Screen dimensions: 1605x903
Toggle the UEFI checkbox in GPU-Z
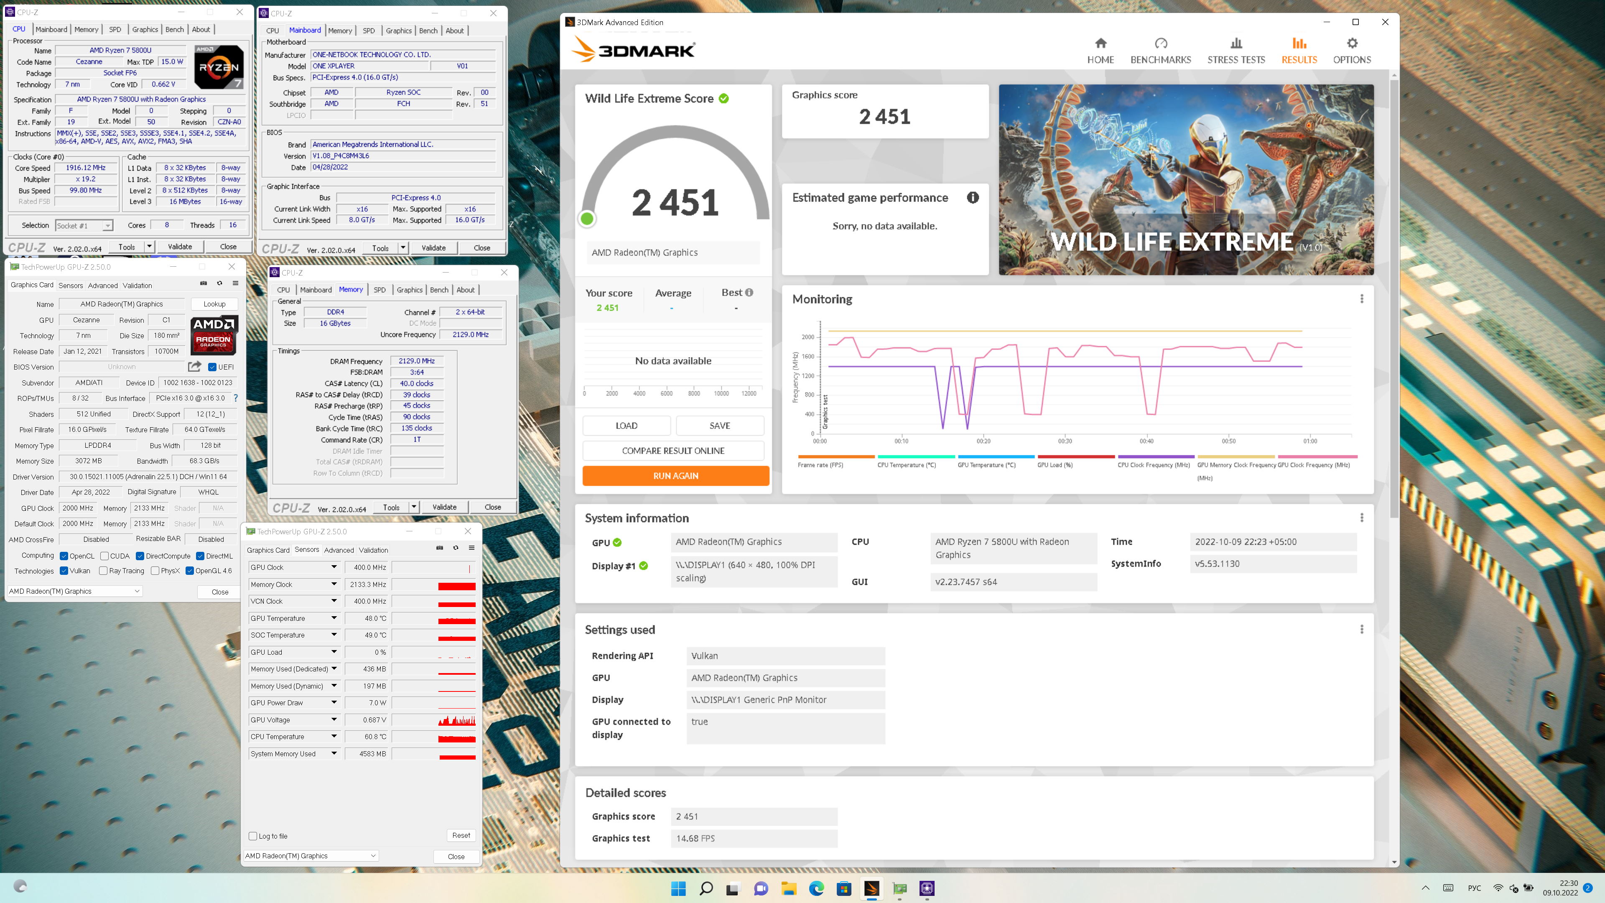click(x=212, y=367)
